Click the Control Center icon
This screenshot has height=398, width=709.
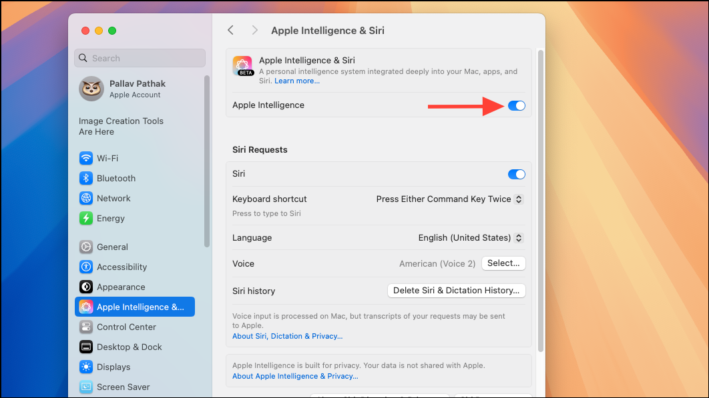86,327
